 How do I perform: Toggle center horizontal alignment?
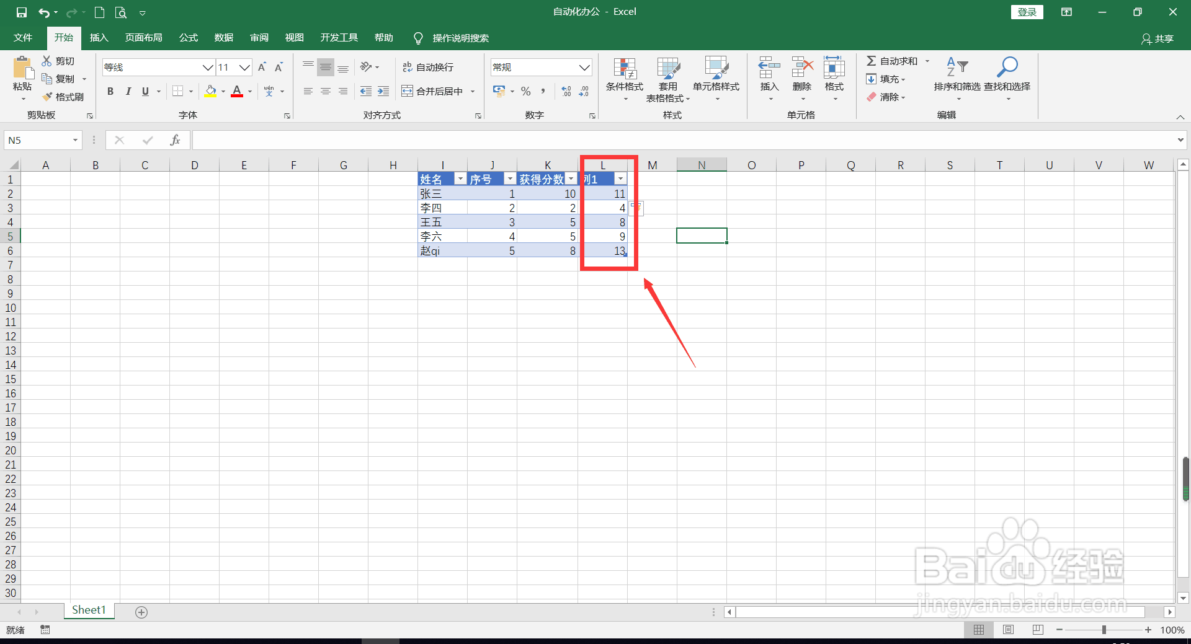coord(326,91)
